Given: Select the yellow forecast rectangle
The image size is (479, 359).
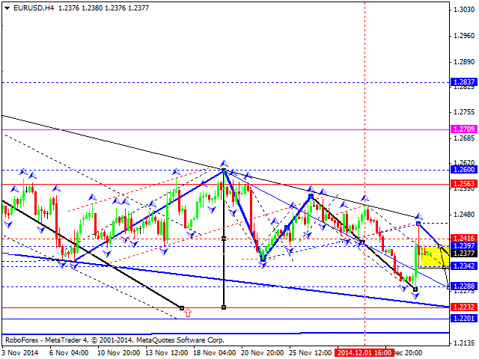Looking at the screenshot, I should 432,255.
